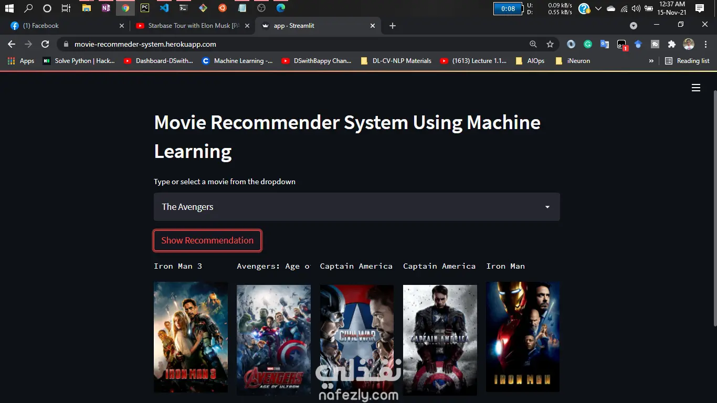The width and height of the screenshot is (717, 403).
Task: Open the Grammarly extension icon
Action: 588,45
